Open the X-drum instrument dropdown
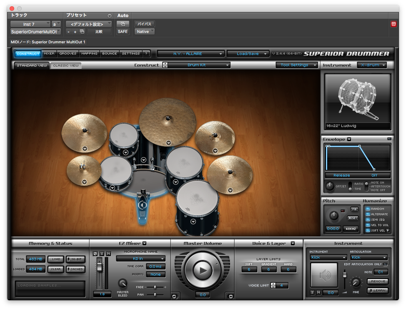The image size is (406, 309). click(x=372, y=65)
